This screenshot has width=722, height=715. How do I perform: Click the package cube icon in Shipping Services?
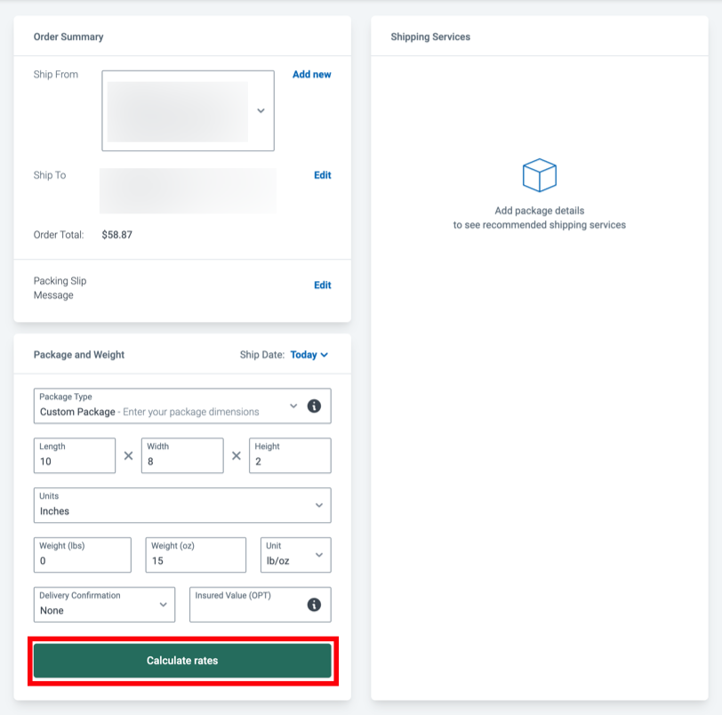[540, 176]
